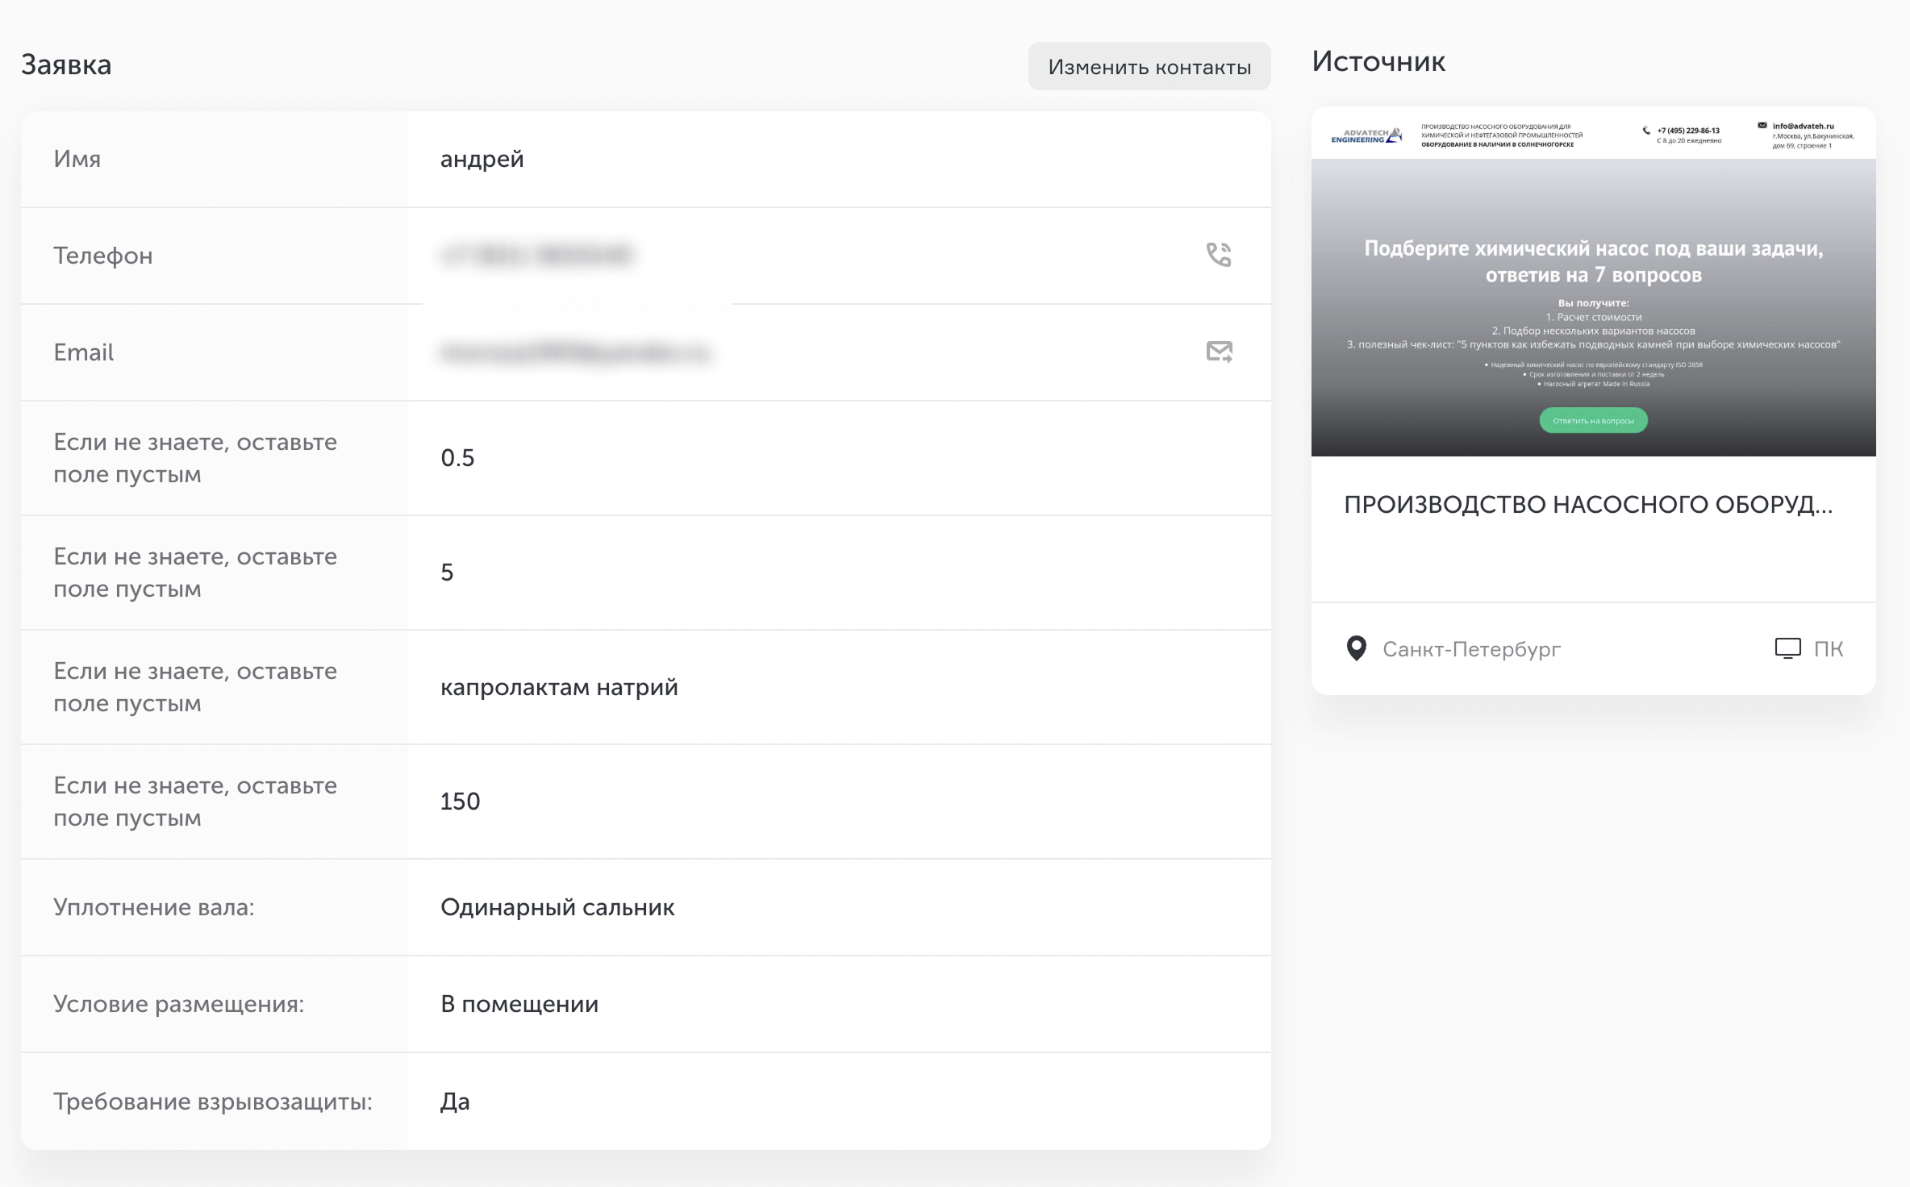Select the value 150

click(460, 802)
